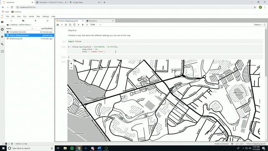
Task: Open the Tabs sidebar icon
Action: (2, 52)
